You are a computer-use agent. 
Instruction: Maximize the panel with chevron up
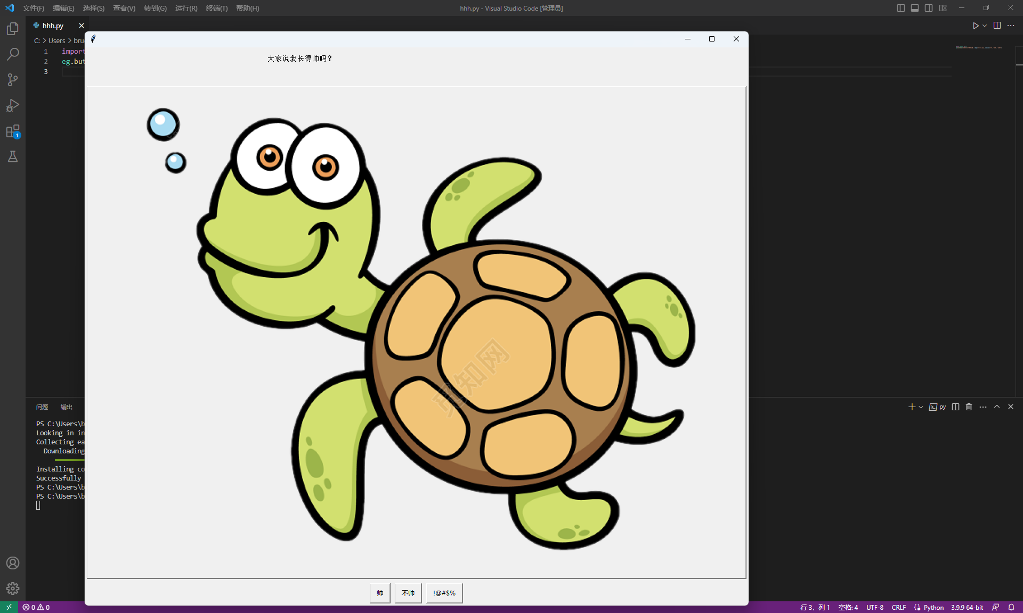997,407
